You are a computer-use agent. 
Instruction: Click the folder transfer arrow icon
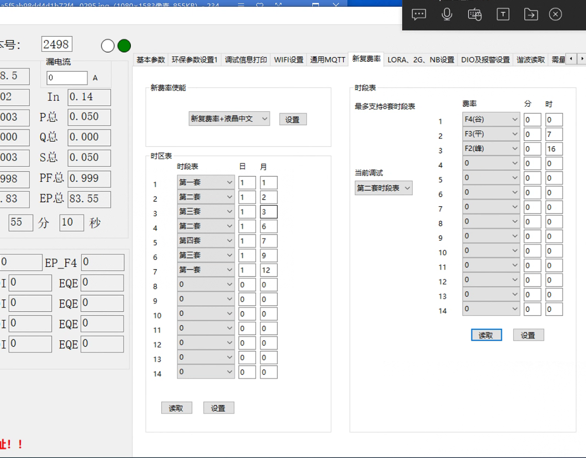(x=530, y=14)
